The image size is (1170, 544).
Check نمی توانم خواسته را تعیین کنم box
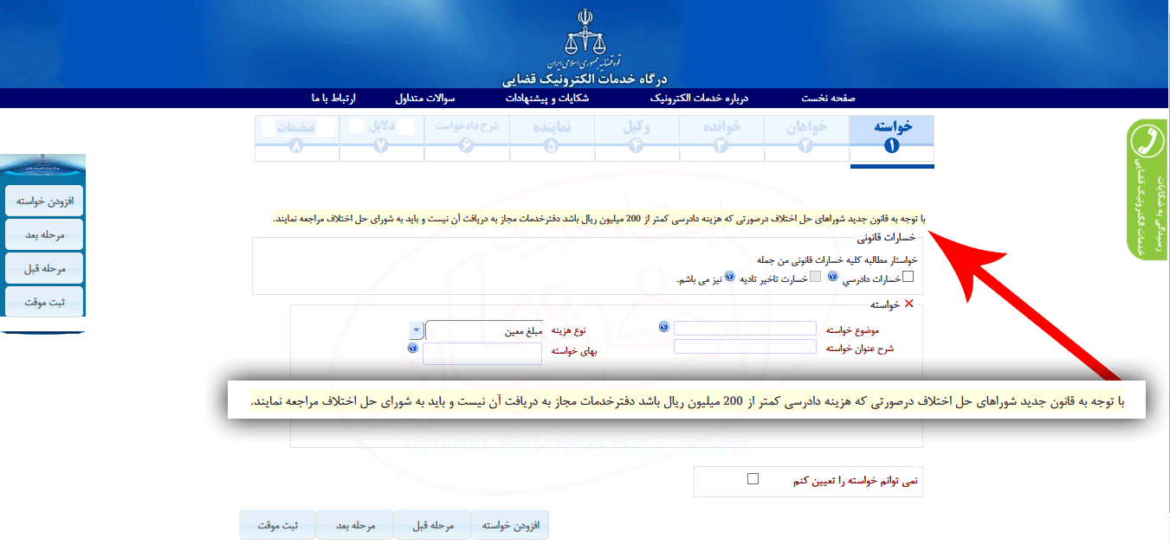pyautogui.click(x=753, y=478)
